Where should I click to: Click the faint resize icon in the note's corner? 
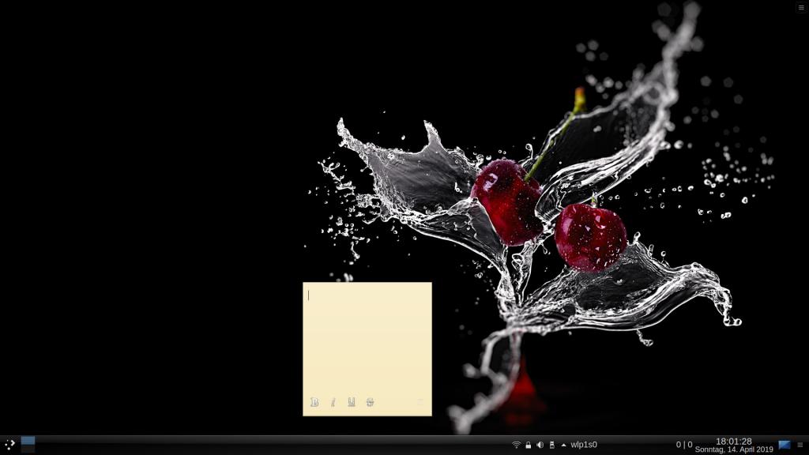point(420,402)
